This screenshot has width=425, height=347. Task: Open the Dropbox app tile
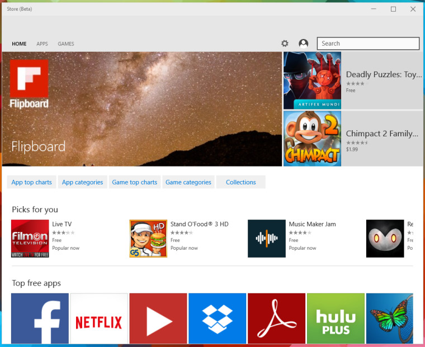point(218,319)
